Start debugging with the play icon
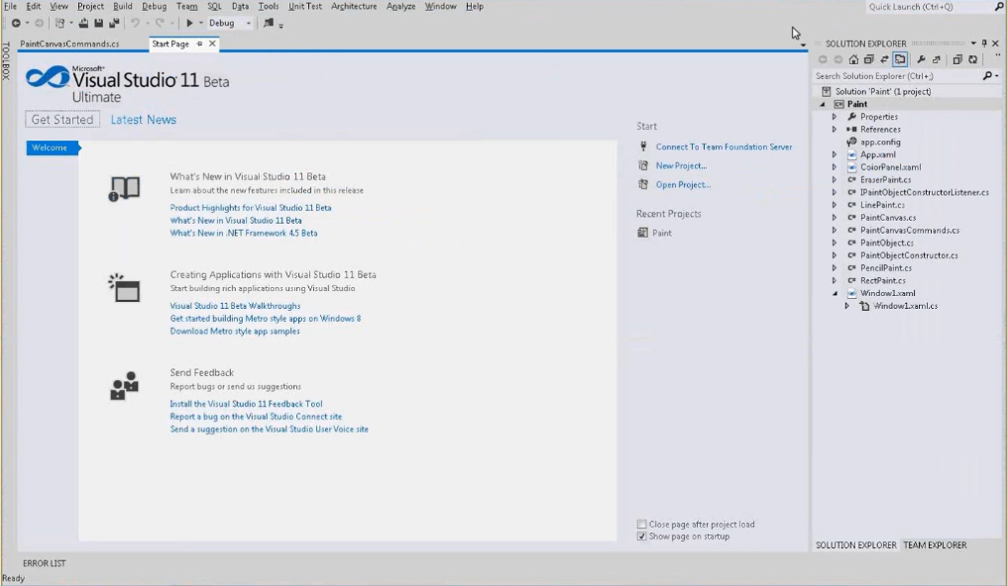Image resolution: width=1007 pixels, height=586 pixels. 189,23
